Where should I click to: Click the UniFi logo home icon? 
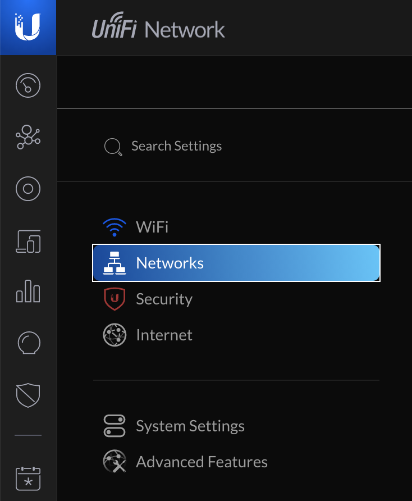(28, 27)
